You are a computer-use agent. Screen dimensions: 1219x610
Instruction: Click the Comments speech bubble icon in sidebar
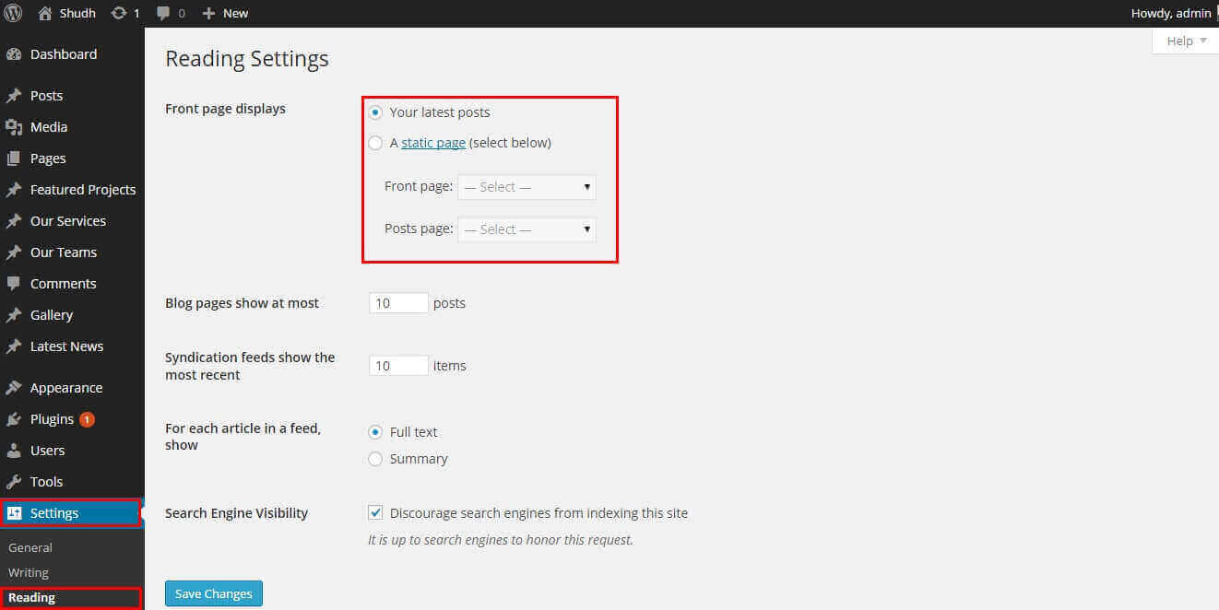(14, 284)
